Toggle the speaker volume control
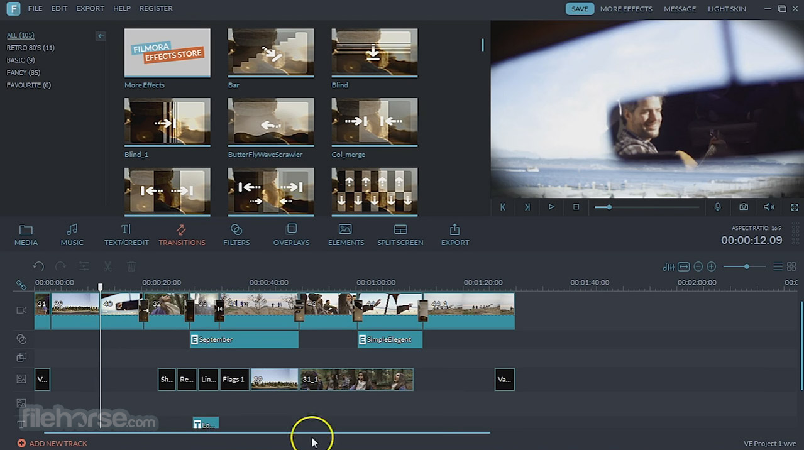Image resolution: width=804 pixels, height=450 pixels. 769,207
